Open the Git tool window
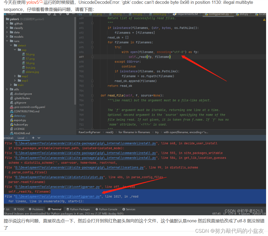The width and height of the screenshot is (268, 236). click(7, 209)
